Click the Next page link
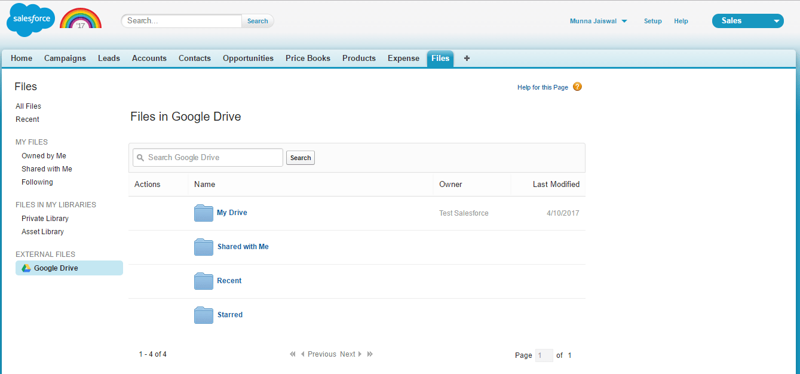The width and height of the screenshot is (800, 374). coord(348,354)
